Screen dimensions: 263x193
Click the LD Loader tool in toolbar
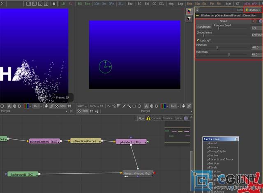click(x=63, y=4)
